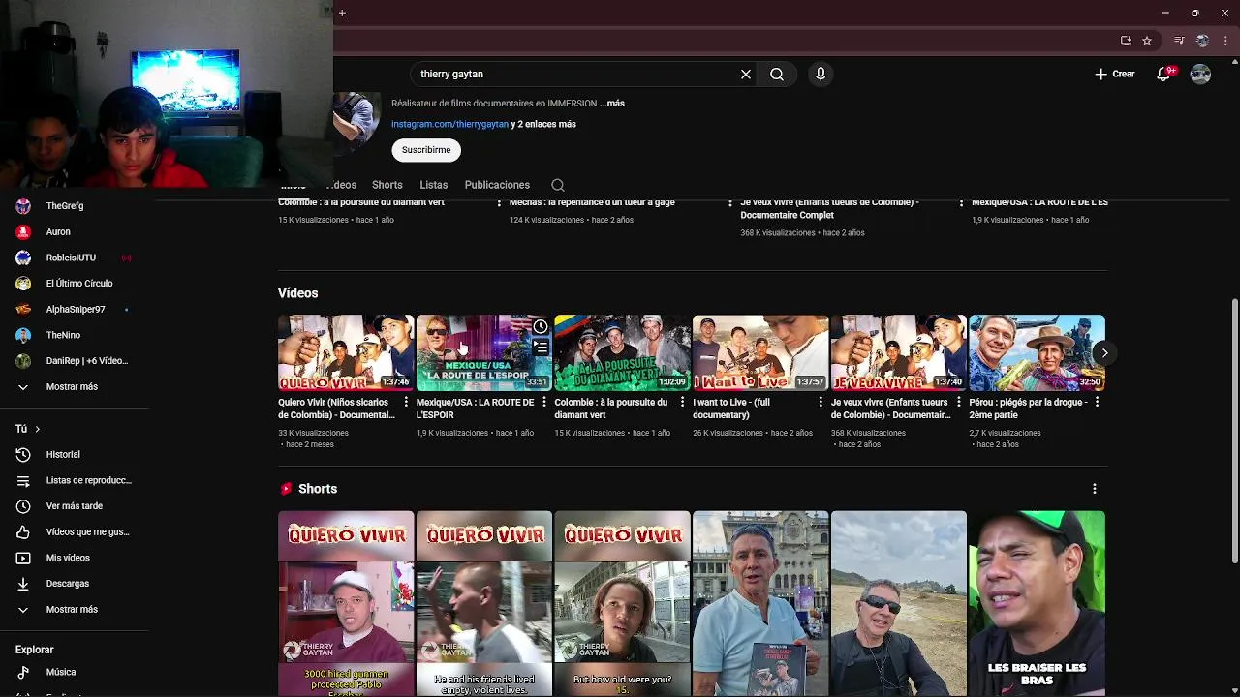Search within channel magnifier icon
1240x697 pixels.
(558, 185)
